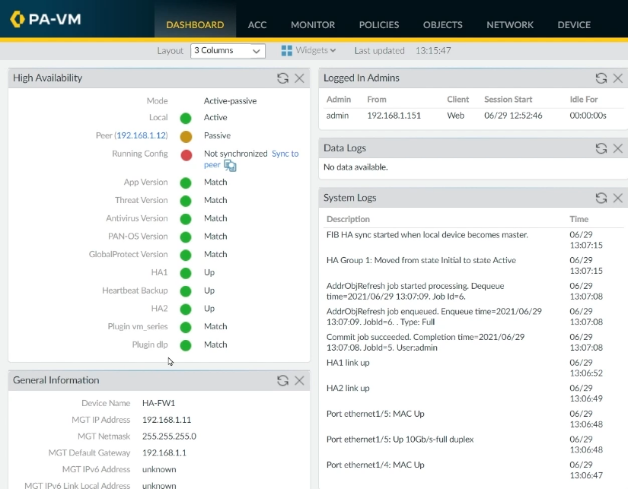Viewport: 628px width, 489px height.
Task: Click the 'HA2 link up' log entry
Action: click(x=348, y=388)
